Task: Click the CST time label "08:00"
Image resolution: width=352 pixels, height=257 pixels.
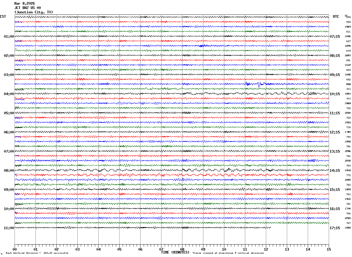Action: click(x=9, y=171)
